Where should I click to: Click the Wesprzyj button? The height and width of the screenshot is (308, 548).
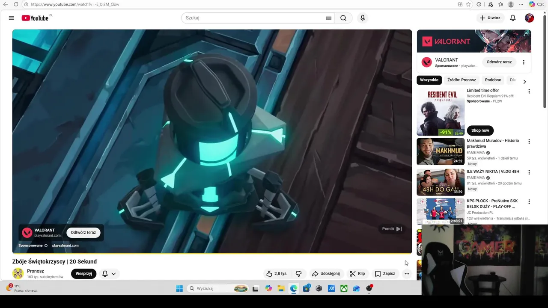click(x=83, y=274)
